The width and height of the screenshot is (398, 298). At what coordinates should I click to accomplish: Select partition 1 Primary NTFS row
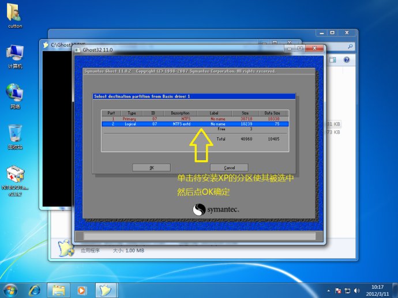(195, 119)
